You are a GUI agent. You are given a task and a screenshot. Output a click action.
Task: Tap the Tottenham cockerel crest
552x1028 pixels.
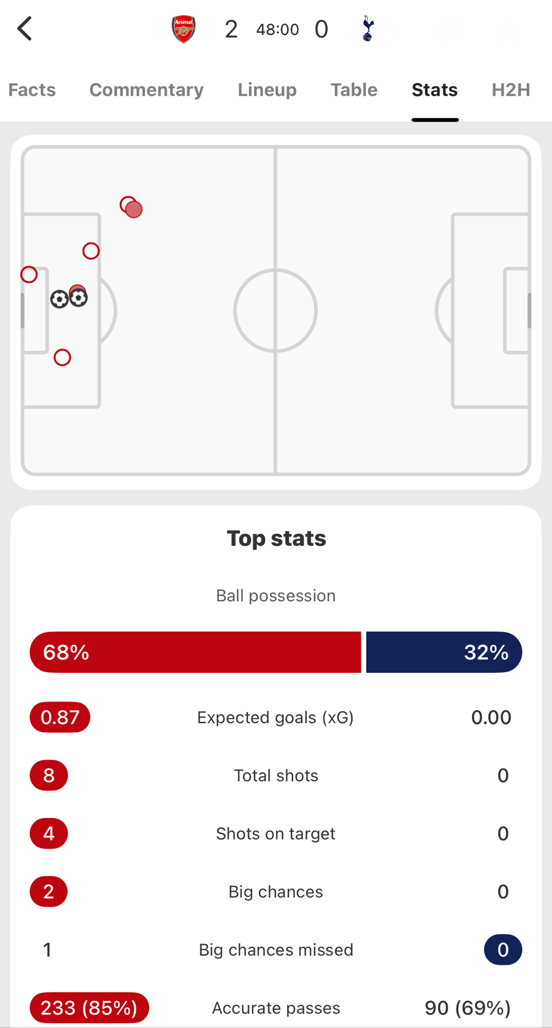(x=368, y=29)
